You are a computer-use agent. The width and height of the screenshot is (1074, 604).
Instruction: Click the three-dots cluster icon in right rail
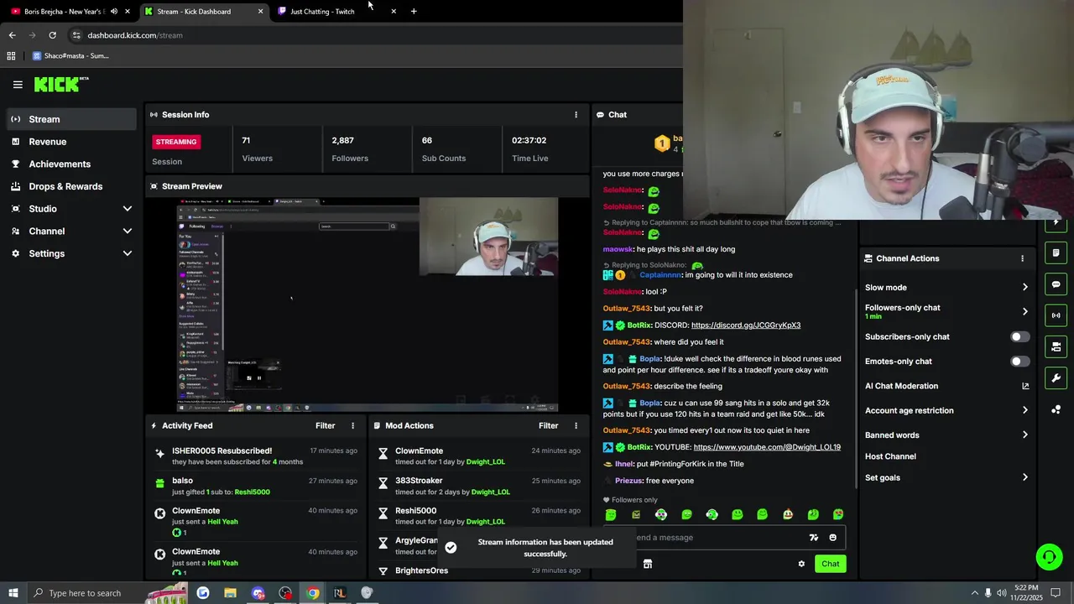coord(1056,409)
